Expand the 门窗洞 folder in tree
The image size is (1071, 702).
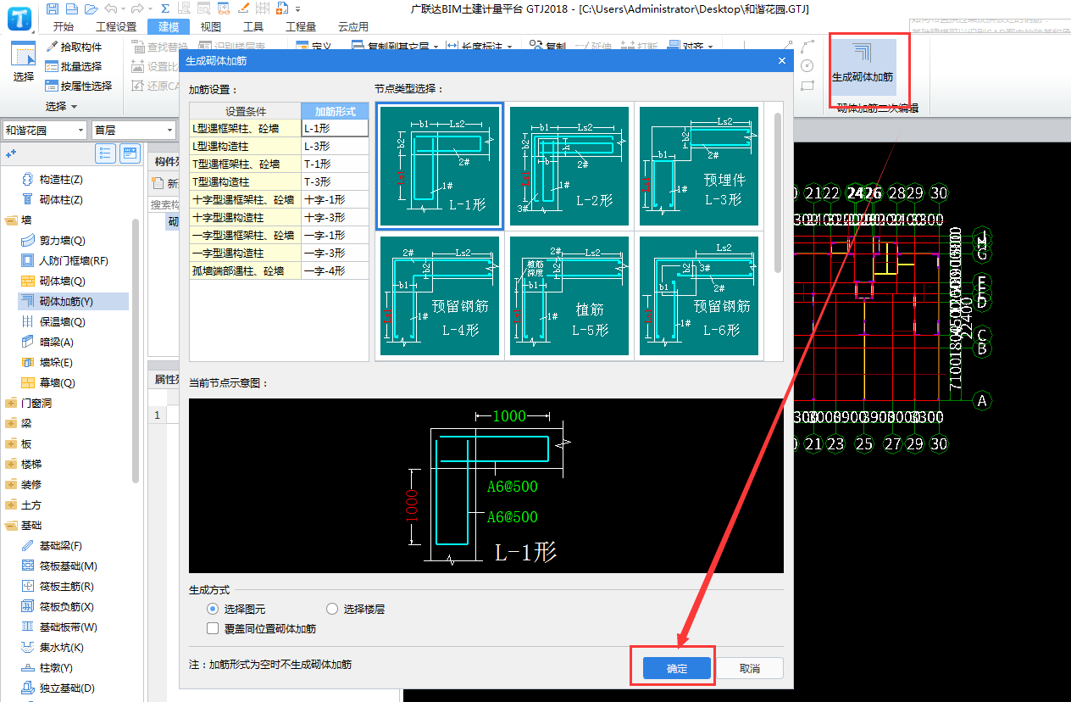coord(11,403)
